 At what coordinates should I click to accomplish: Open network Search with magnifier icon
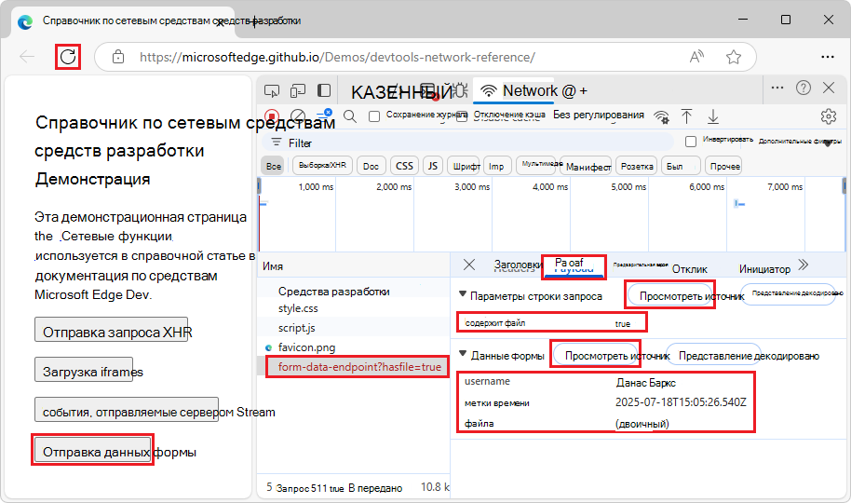point(350,116)
